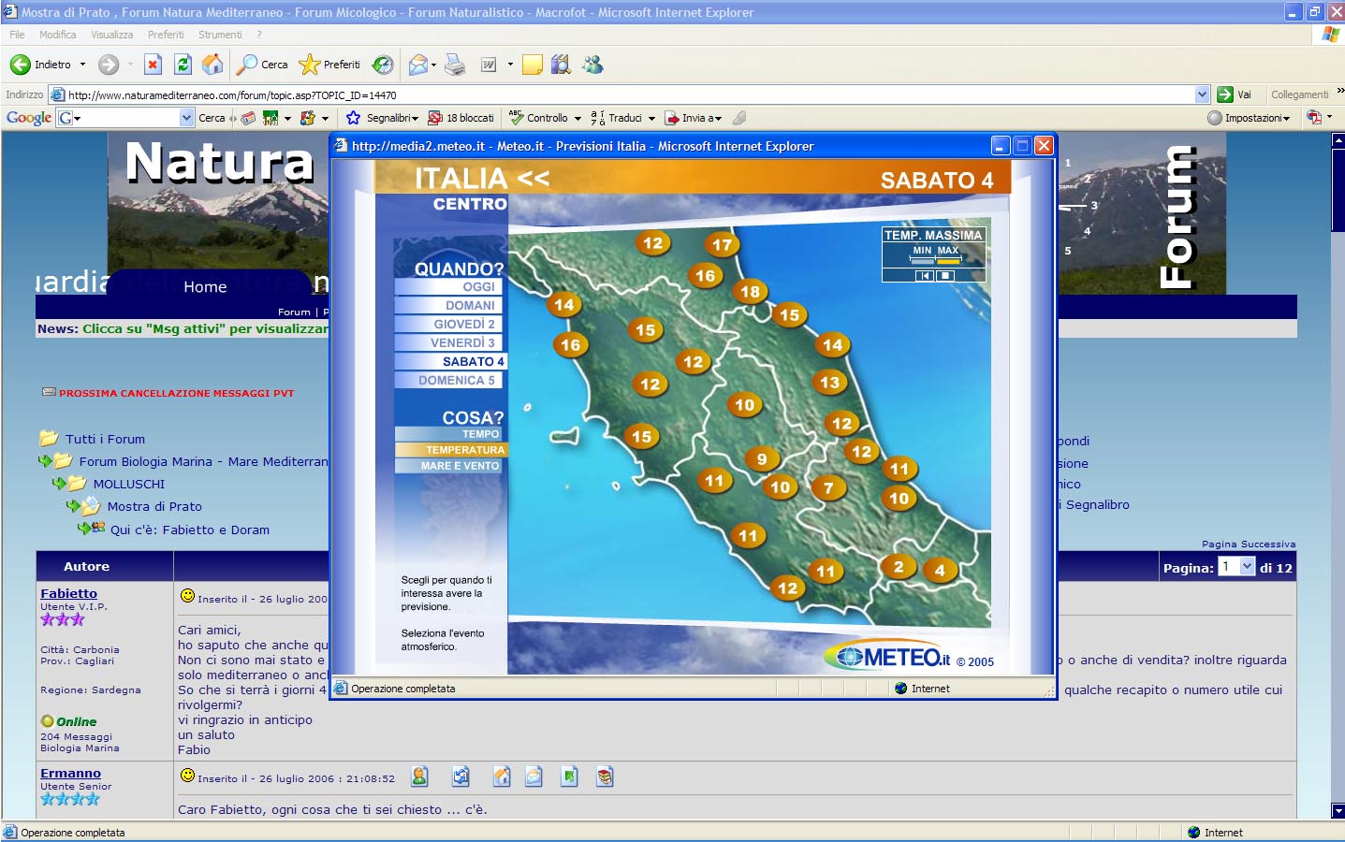
Task: Select GIOVEDÌ 2 forecast day
Action: pyautogui.click(x=449, y=325)
